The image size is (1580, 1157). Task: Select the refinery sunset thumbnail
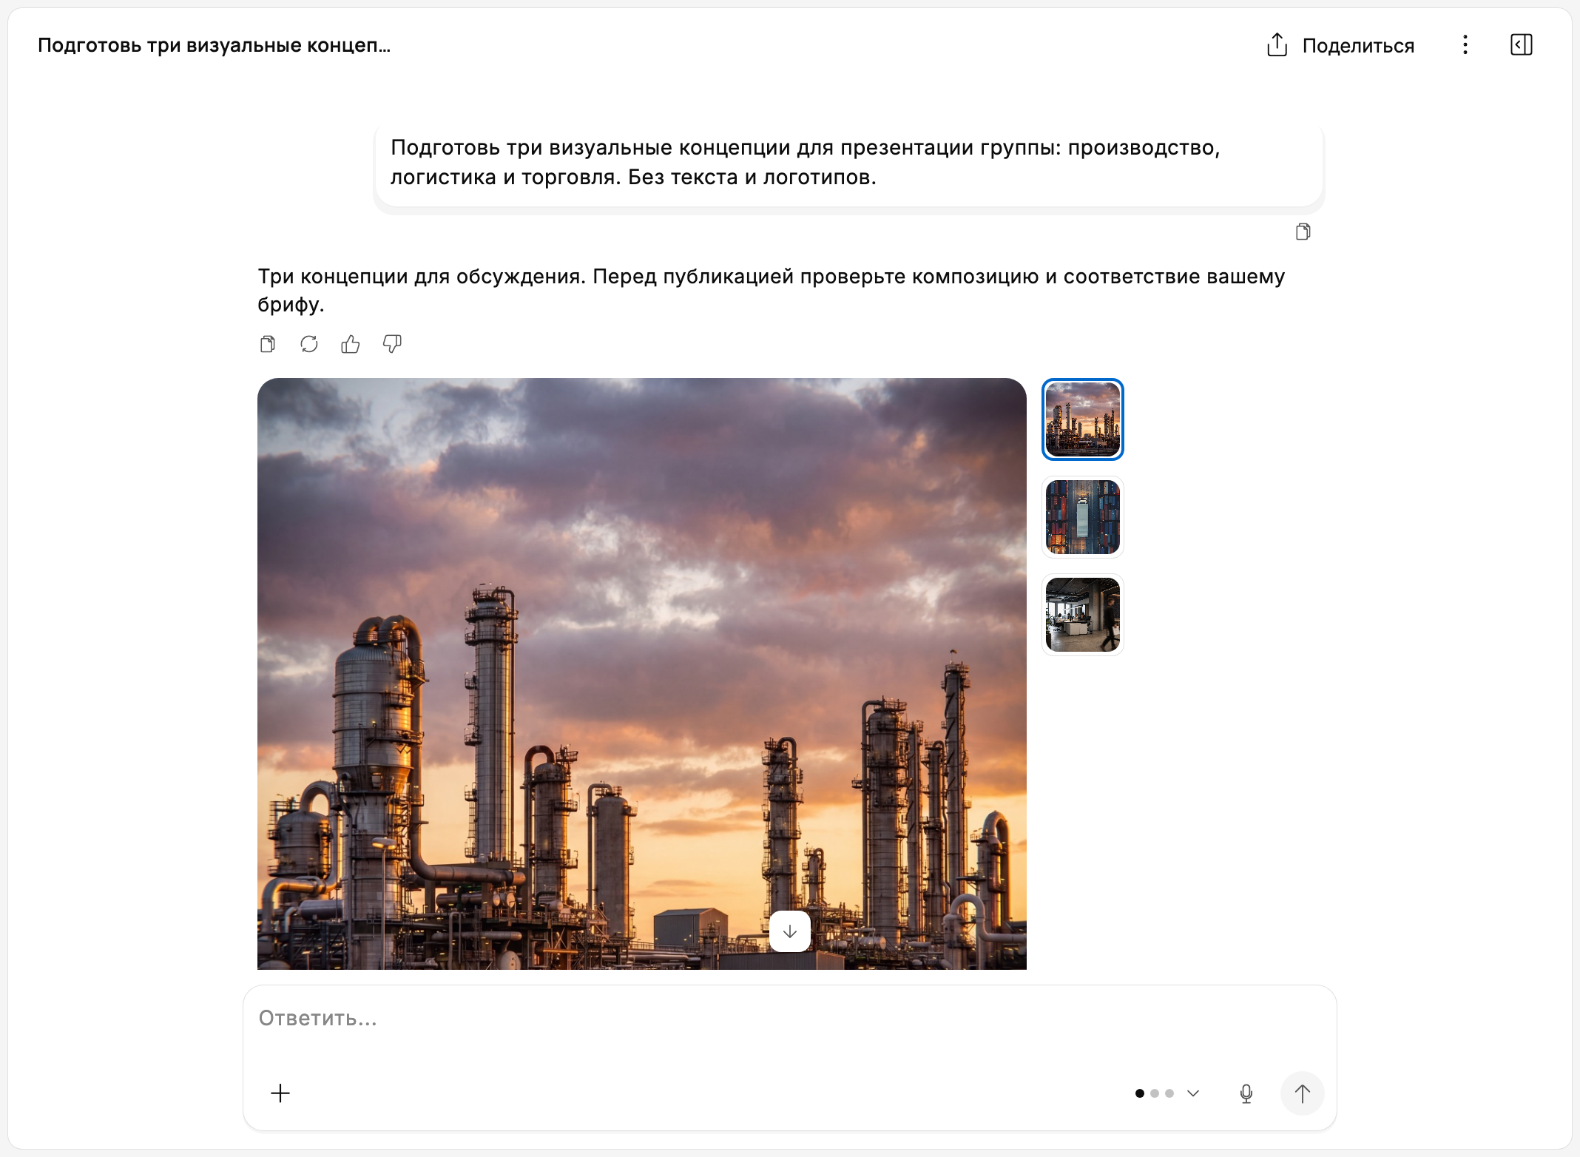tap(1083, 419)
